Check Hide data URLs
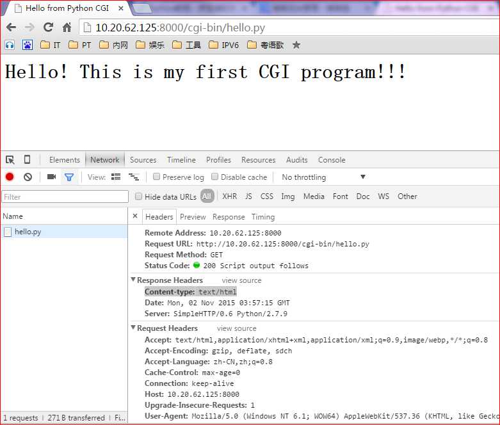Screen dimensions: 500x425 click(x=138, y=196)
